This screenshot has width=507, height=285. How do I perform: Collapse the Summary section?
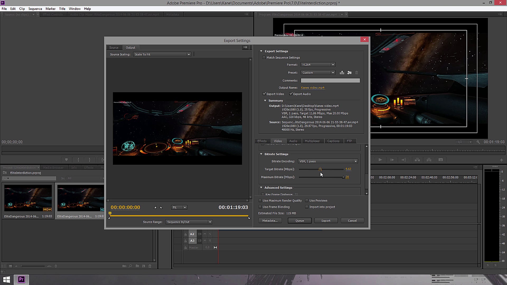(x=265, y=101)
